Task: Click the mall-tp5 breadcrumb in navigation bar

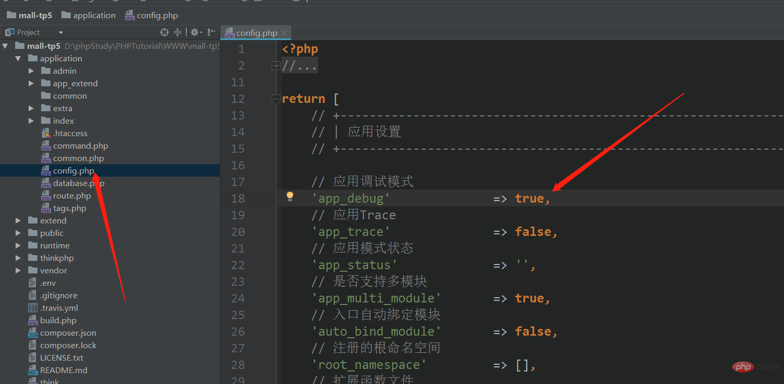Action: coord(35,16)
